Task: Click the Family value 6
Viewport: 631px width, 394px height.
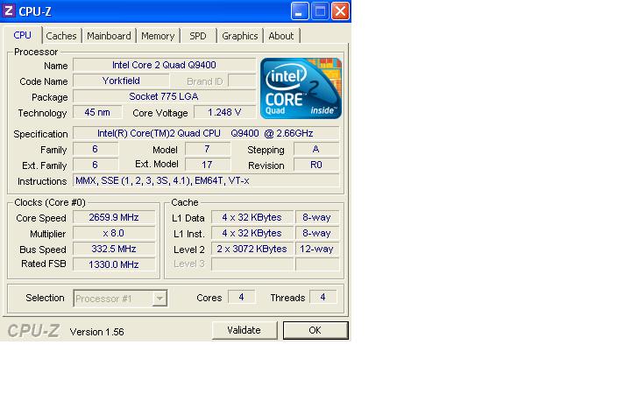Action: [x=96, y=149]
